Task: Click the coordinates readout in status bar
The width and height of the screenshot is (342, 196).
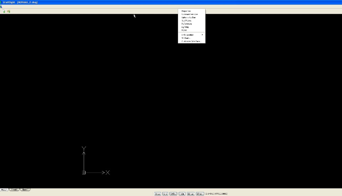Action: 216,194
